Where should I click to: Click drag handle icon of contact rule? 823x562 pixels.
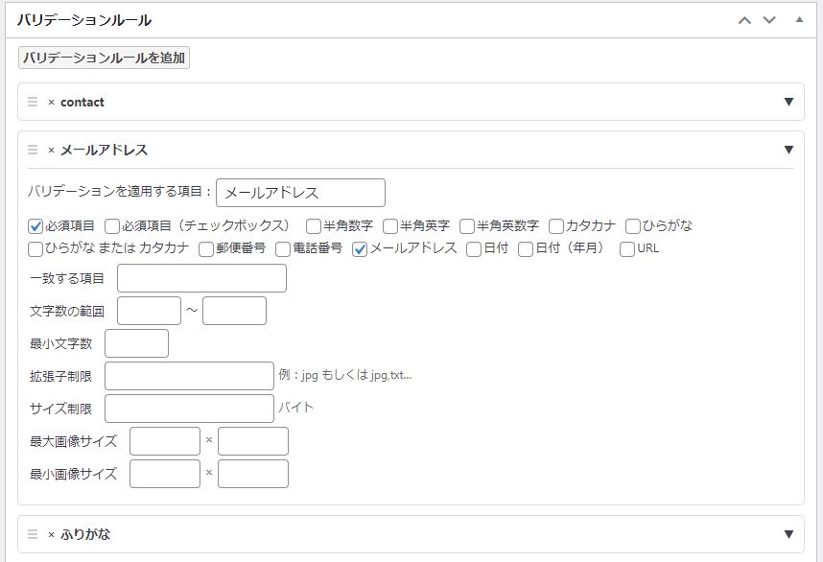pyautogui.click(x=33, y=102)
